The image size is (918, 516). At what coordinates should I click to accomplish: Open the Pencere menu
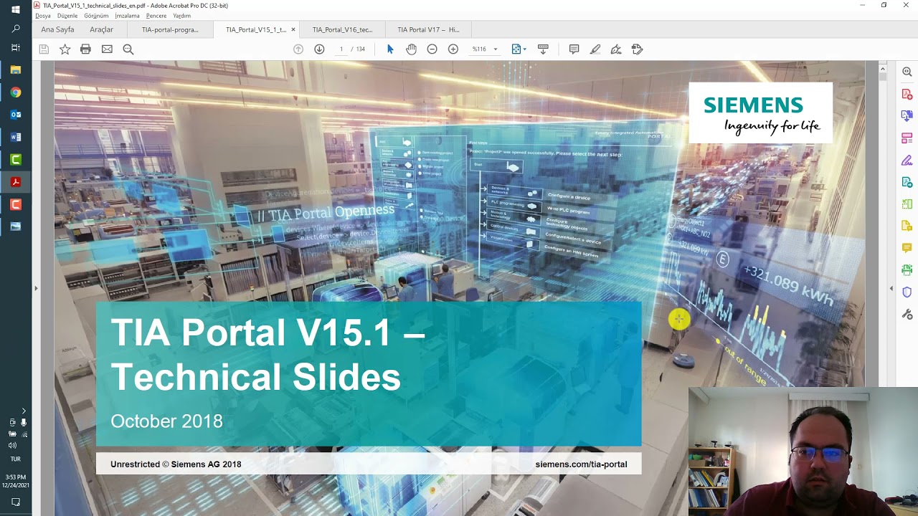click(x=156, y=16)
